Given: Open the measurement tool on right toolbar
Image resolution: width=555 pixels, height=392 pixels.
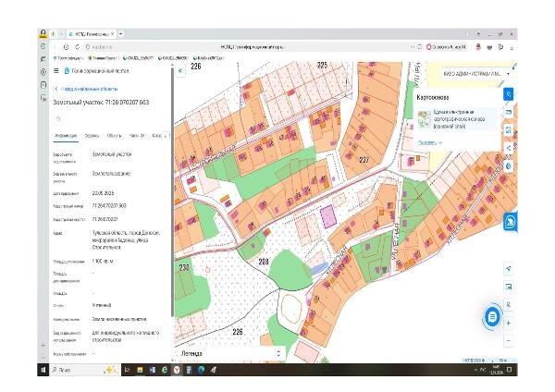Looking at the screenshot, I should [x=508, y=129].
